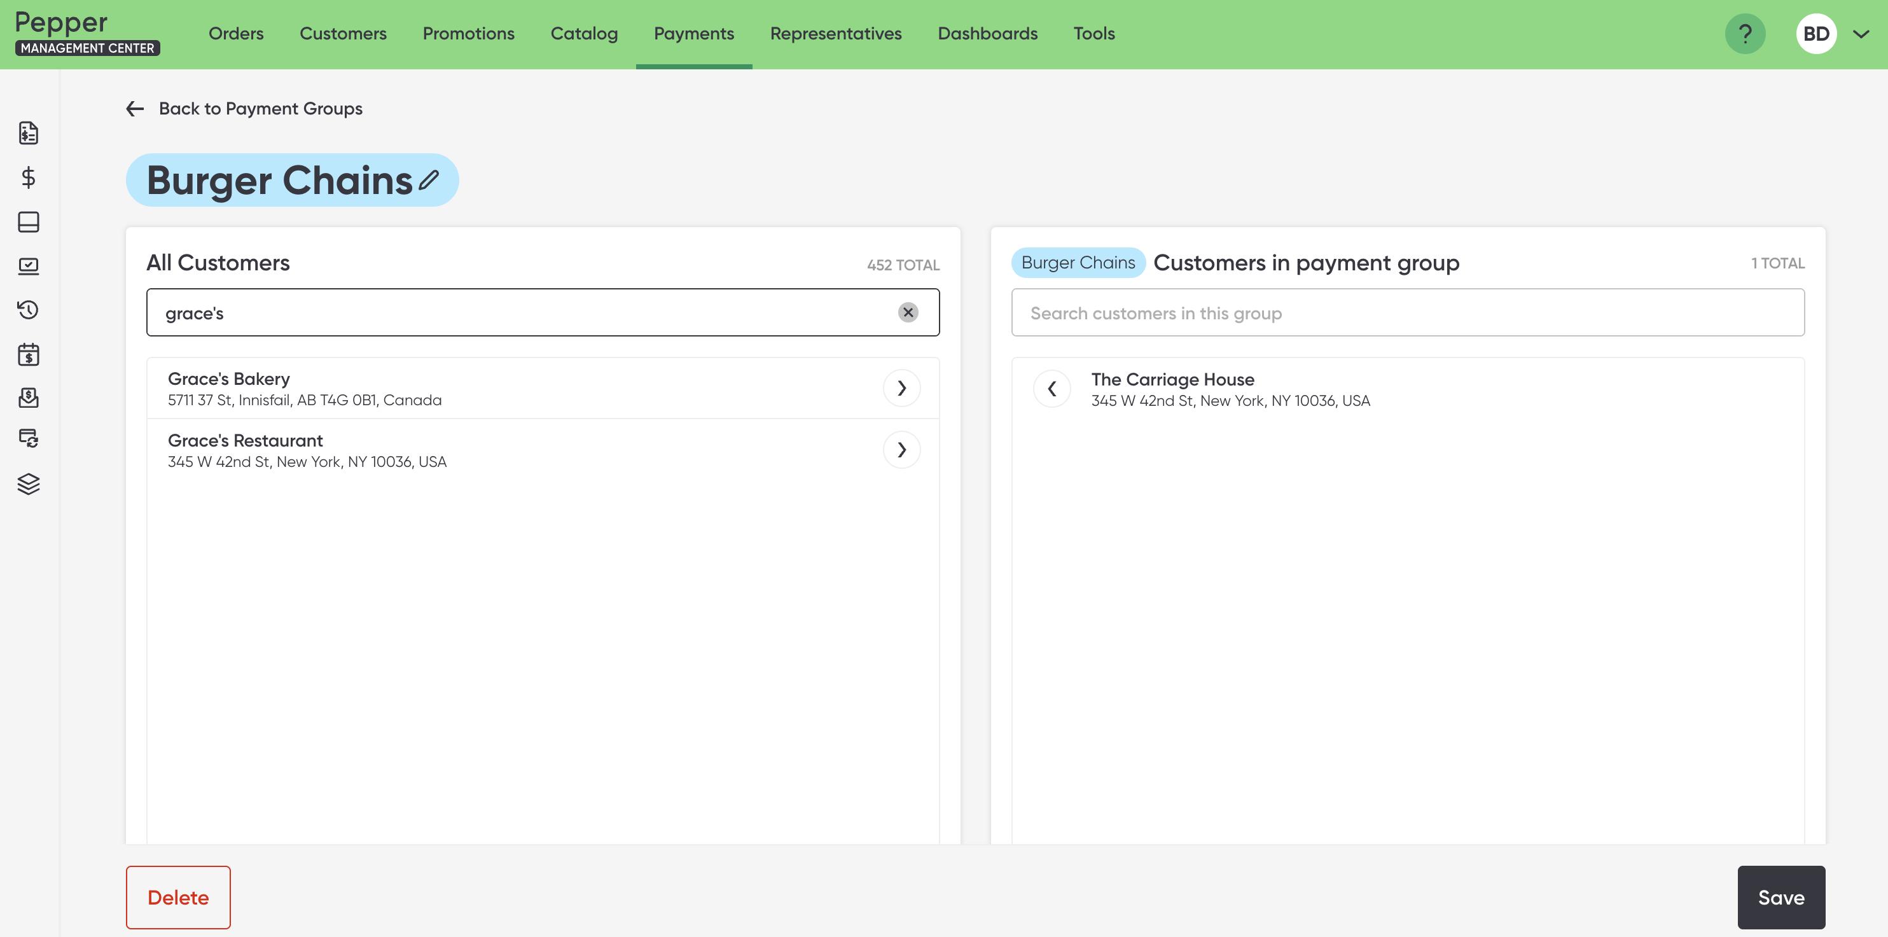Click the recurring card payment sidebar icon
The width and height of the screenshot is (1888, 937).
coord(29,438)
